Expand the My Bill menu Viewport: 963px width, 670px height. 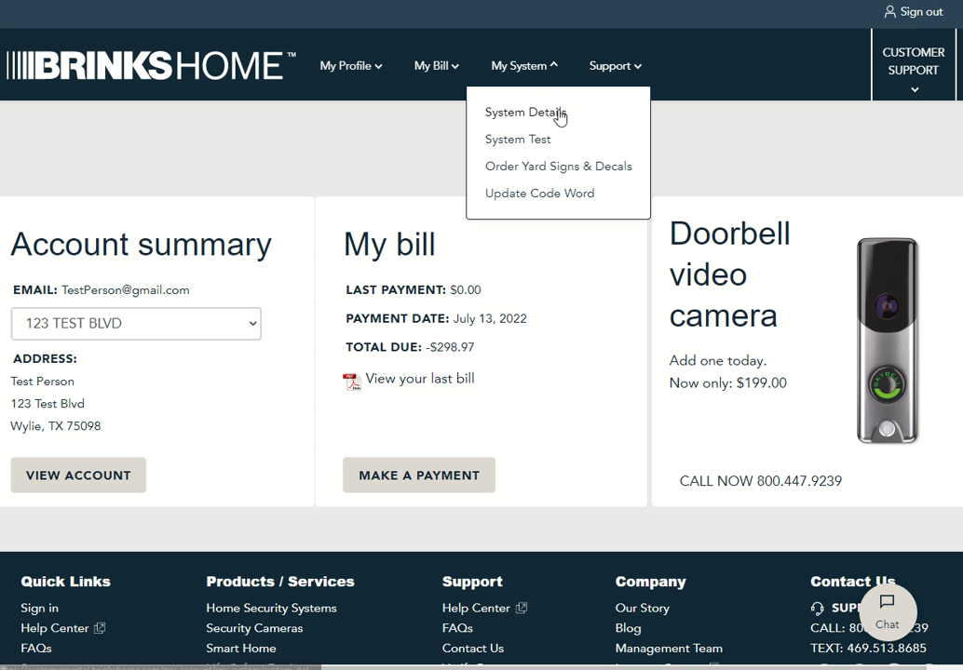[x=436, y=66]
